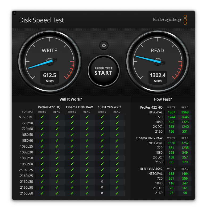Click the 10 Bit YUV write X for 2160p50
This screenshot has width=207, height=214.
coord(102,187)
